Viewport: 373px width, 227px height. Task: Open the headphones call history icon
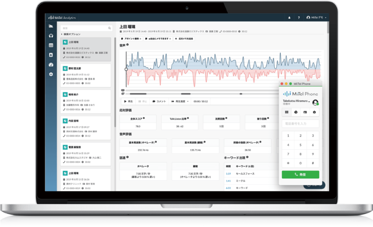51,36
